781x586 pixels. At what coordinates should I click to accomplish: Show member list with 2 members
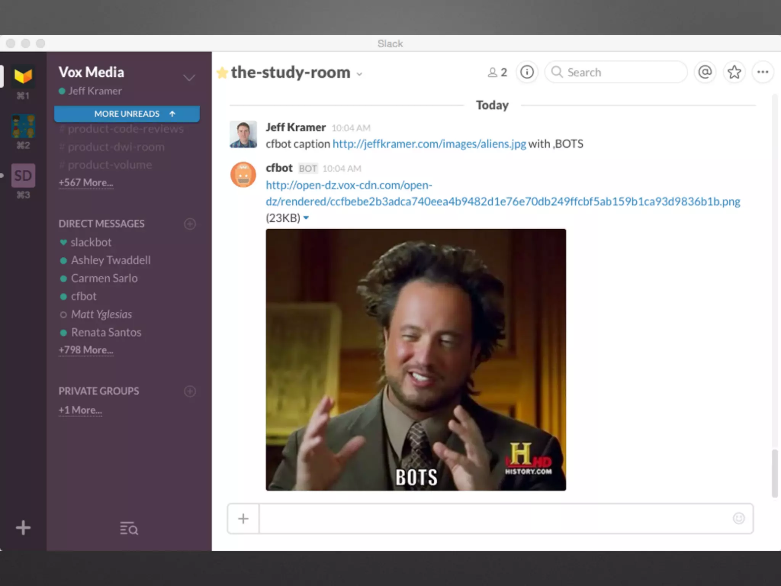pyautogui.click(x=497, y=72)
